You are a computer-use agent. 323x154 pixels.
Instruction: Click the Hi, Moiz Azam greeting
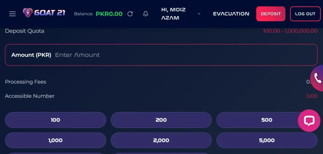click(x=173, y=14)
